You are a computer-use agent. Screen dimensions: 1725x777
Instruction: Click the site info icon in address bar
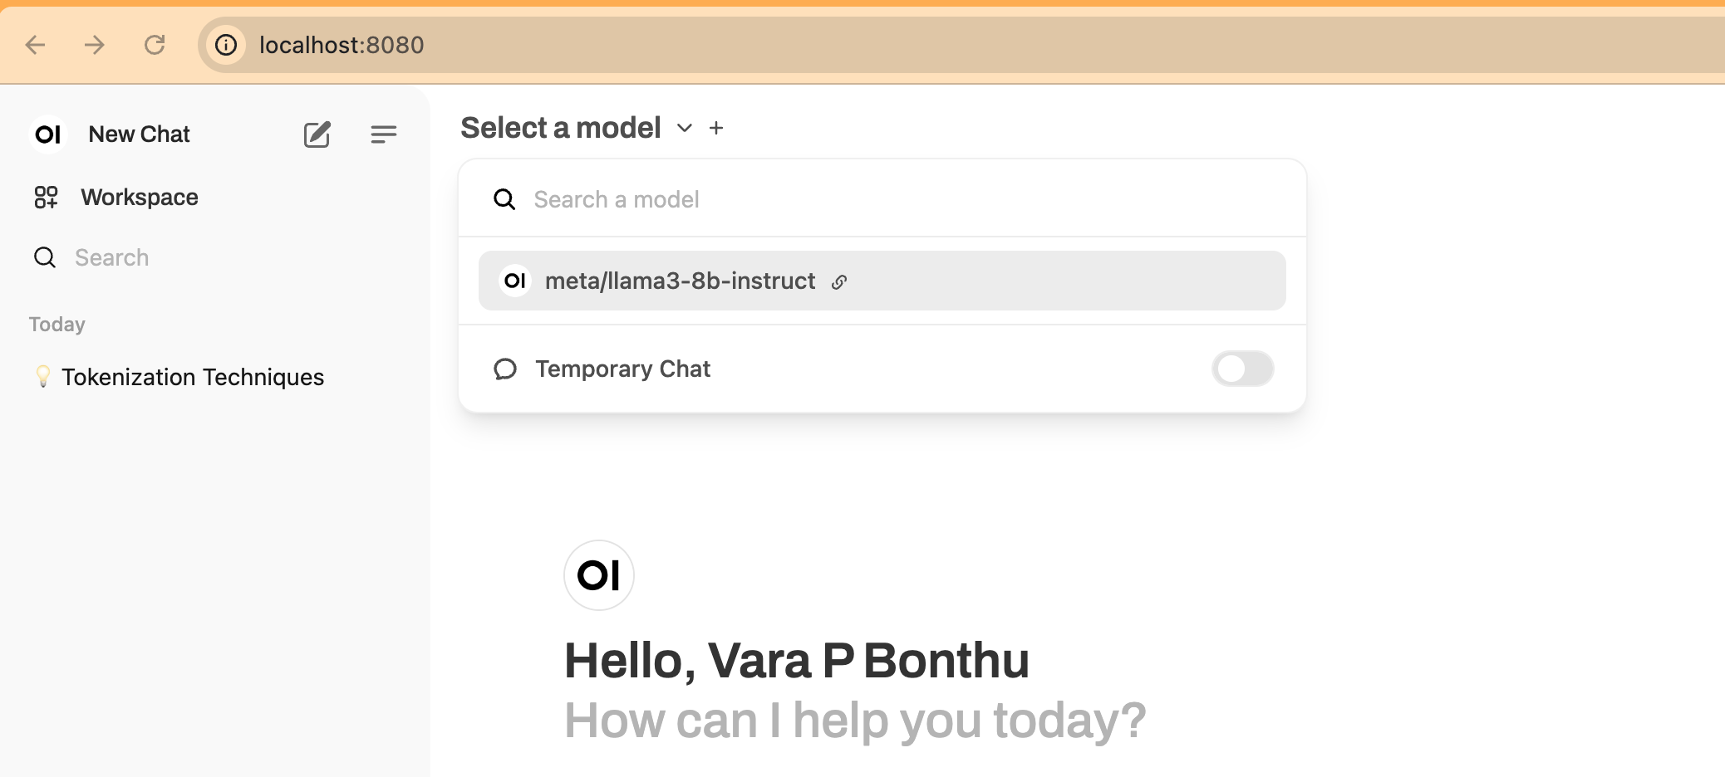coord(226,45)
